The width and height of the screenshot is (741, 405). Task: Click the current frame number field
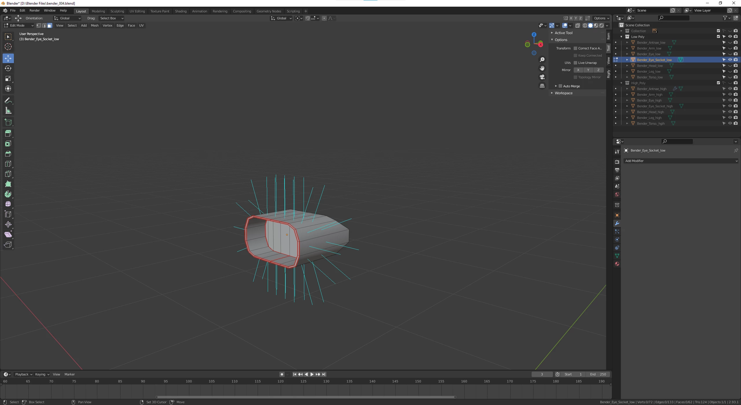[542, 374]
